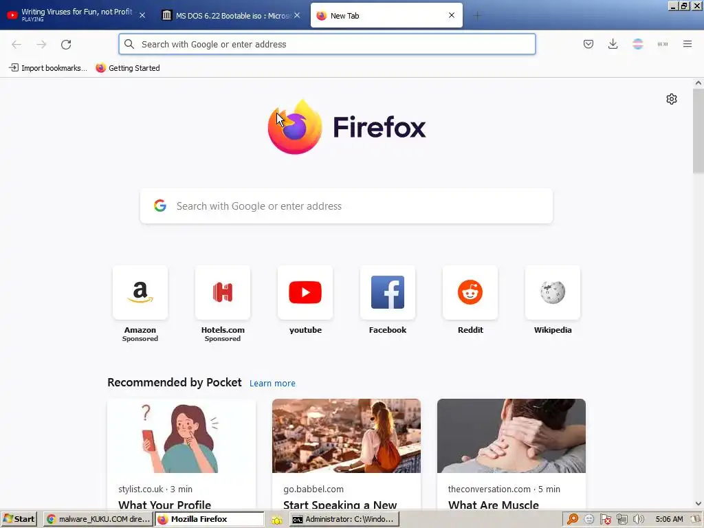Click 'What Your Profile' article title
The width and height of the screenshot is (704, 528).
pos(164,505)
